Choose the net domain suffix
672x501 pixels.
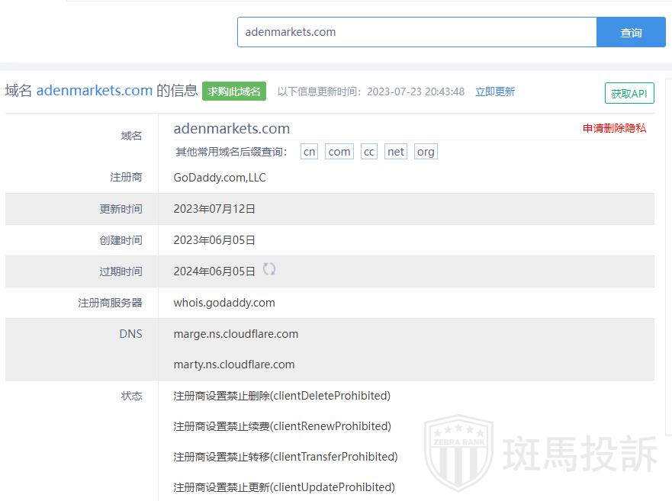click(396, 152)
